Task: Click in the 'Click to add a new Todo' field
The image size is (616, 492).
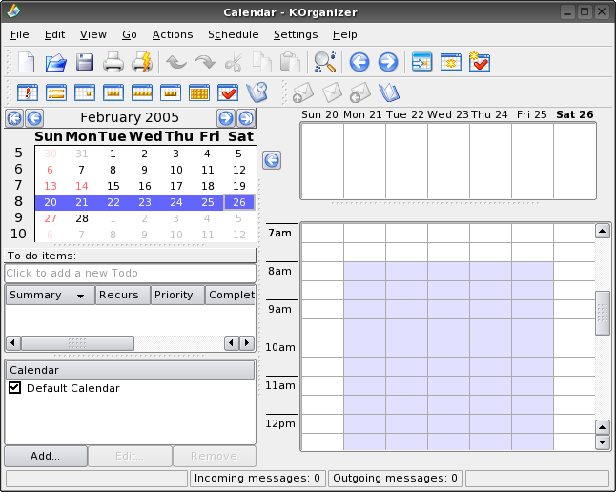Action: tap(130, 273)
